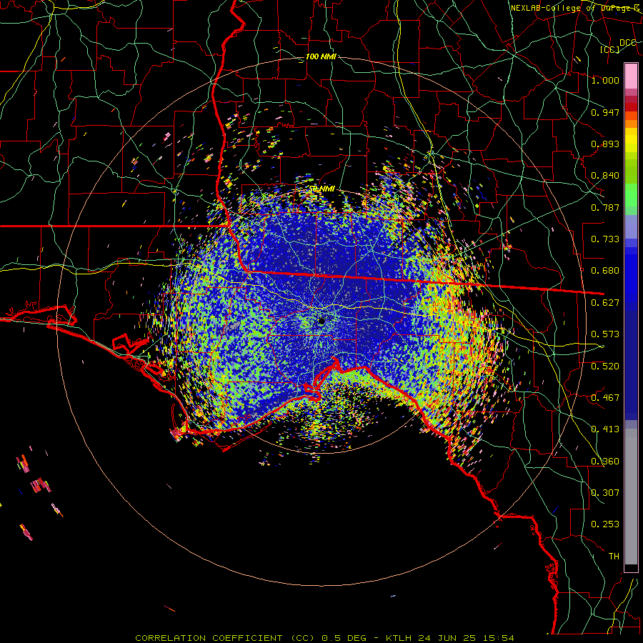Click the 0.947 legend value
Image resolution: width=643 pixels, height=643 pixels.
pyautogui.click(x=605, y=112)
